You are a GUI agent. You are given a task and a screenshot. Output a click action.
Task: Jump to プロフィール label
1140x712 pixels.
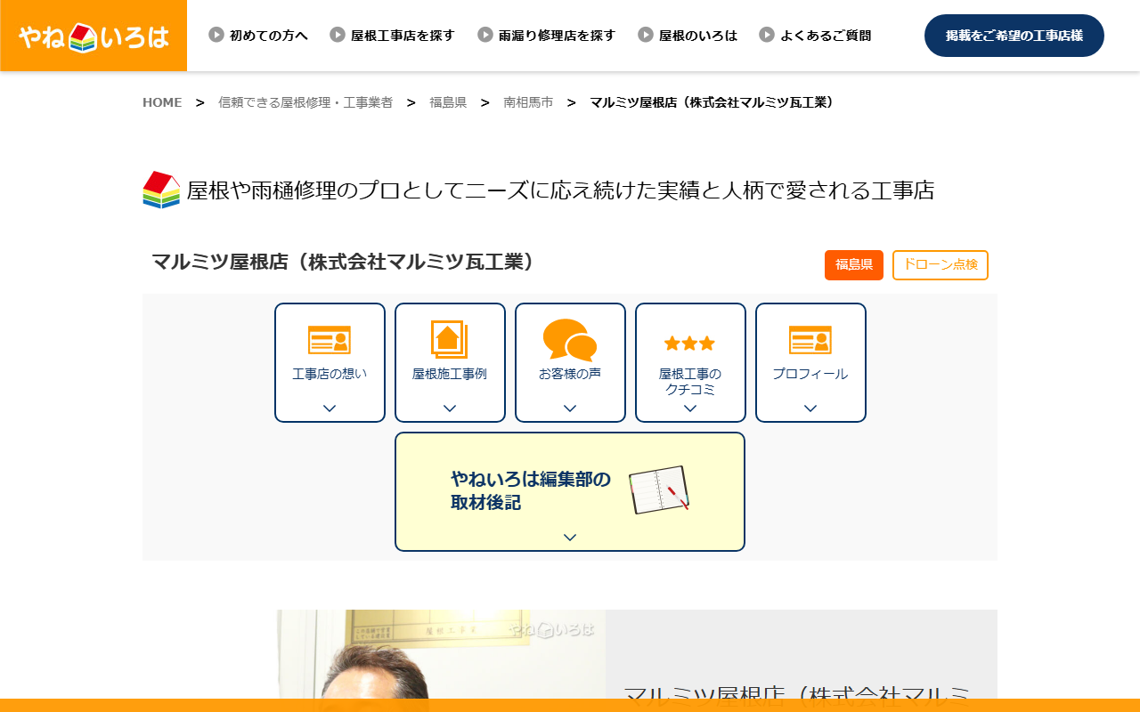pyautogui.click(x=810, y=374)
